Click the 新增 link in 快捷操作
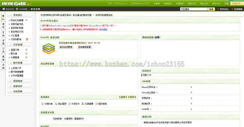Viewport: 244px width, 127px height. tap(123, 97)
